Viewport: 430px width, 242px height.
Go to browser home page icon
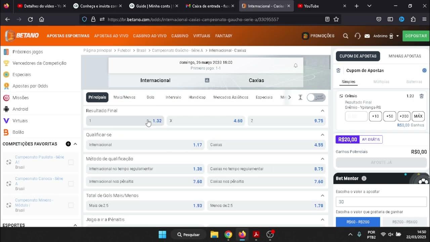(42, 19)
